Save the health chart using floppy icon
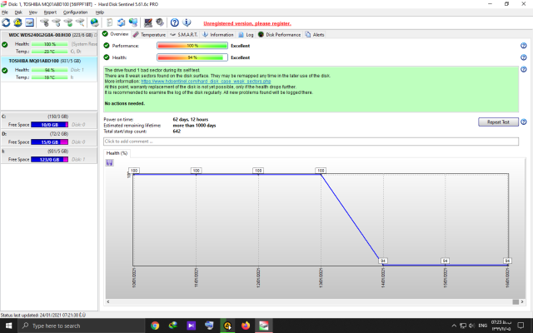Image resolution: width=533 pixels, height=333 pixels. coord(110,162)
